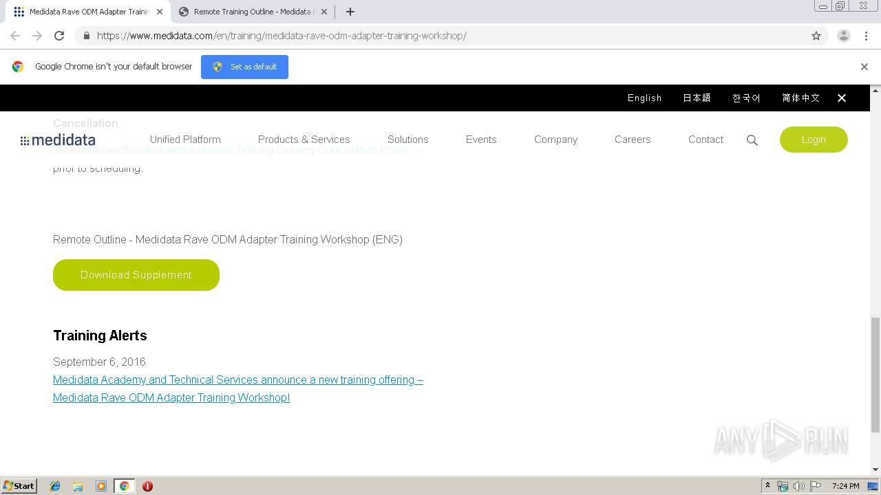Click the browser back arrow

15,36
